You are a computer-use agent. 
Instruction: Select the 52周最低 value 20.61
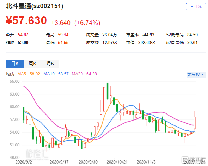click(192, 43)
